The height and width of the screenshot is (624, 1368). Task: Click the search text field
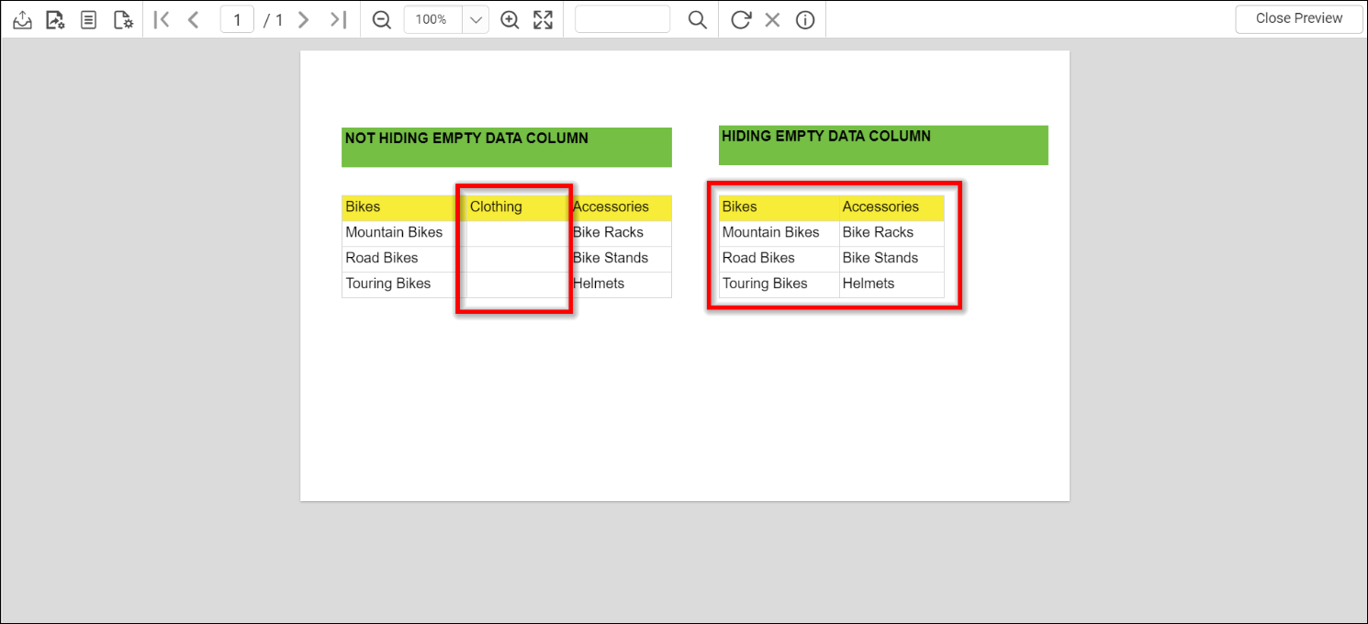click(622, 19)
